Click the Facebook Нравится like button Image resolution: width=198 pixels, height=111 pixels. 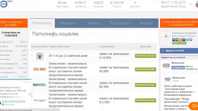click(x=178, y=68)
